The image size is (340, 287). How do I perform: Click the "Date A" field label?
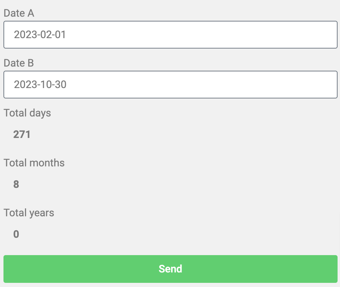point(19,13)
